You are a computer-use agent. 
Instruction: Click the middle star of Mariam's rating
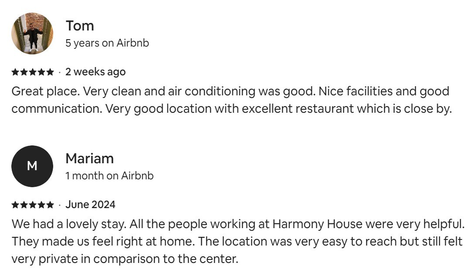point(33,205)
